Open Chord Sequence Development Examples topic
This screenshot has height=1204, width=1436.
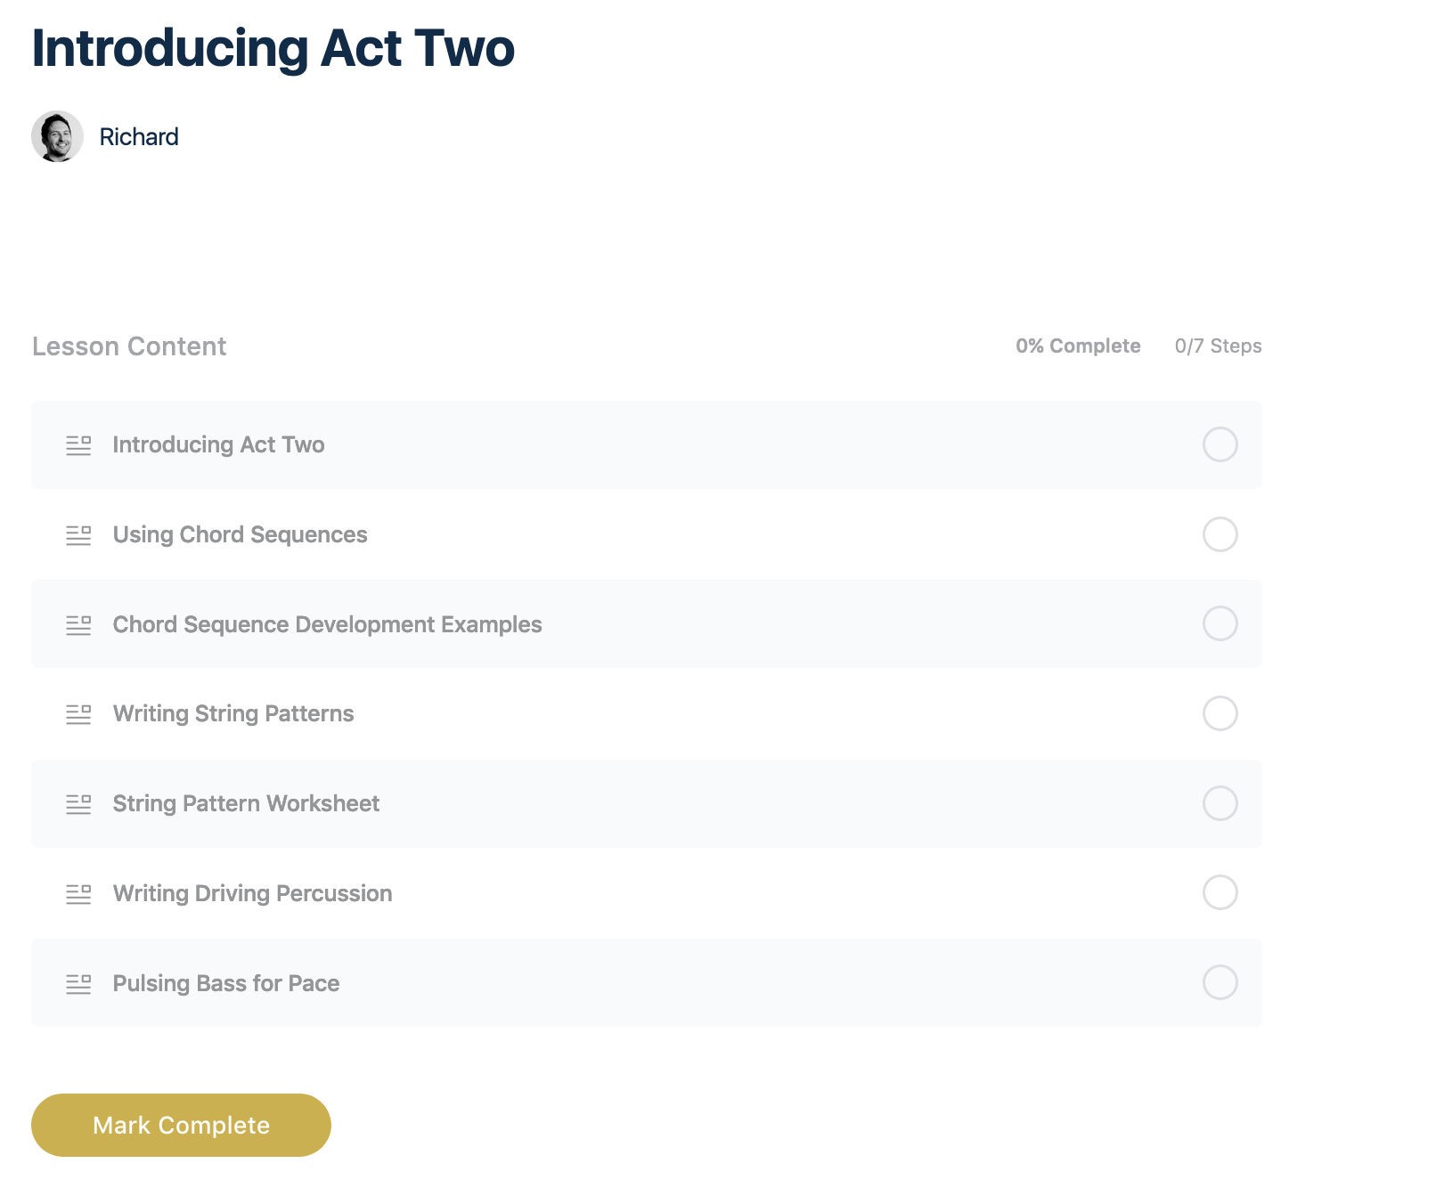pos(327,624)
